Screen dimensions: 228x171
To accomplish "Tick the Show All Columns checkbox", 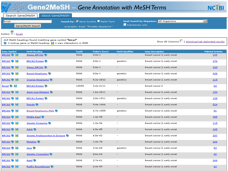I will 181,41.
